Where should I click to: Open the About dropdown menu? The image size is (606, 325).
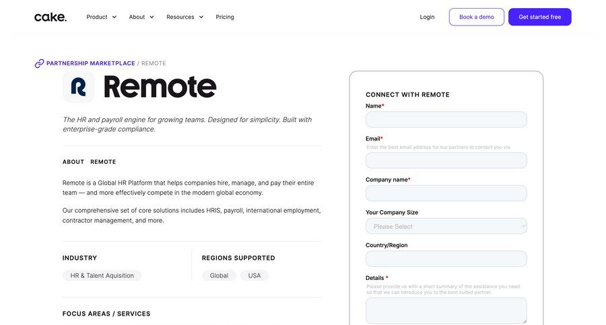[141, 17]
